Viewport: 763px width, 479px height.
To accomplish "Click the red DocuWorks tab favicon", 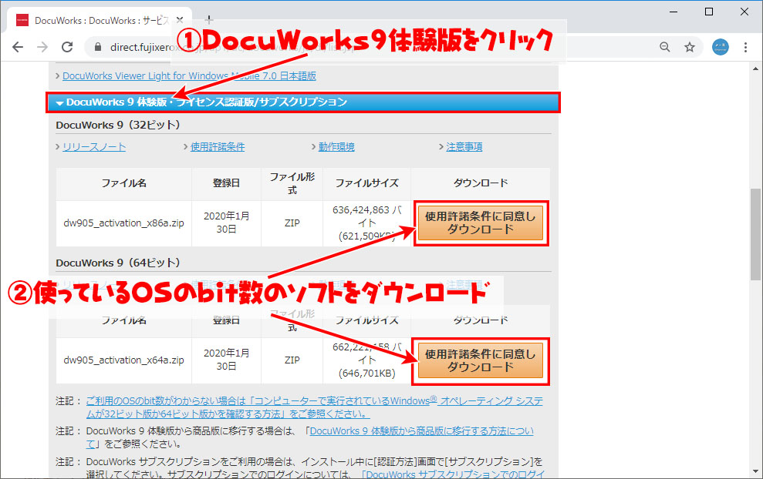I will pyautogui.click(x=22, y=20).
